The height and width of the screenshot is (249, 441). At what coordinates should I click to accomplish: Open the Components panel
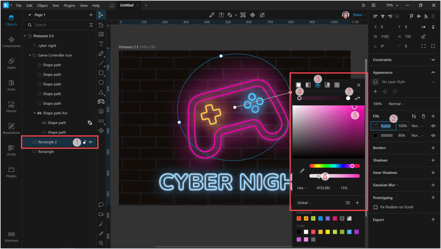[11, 42]
